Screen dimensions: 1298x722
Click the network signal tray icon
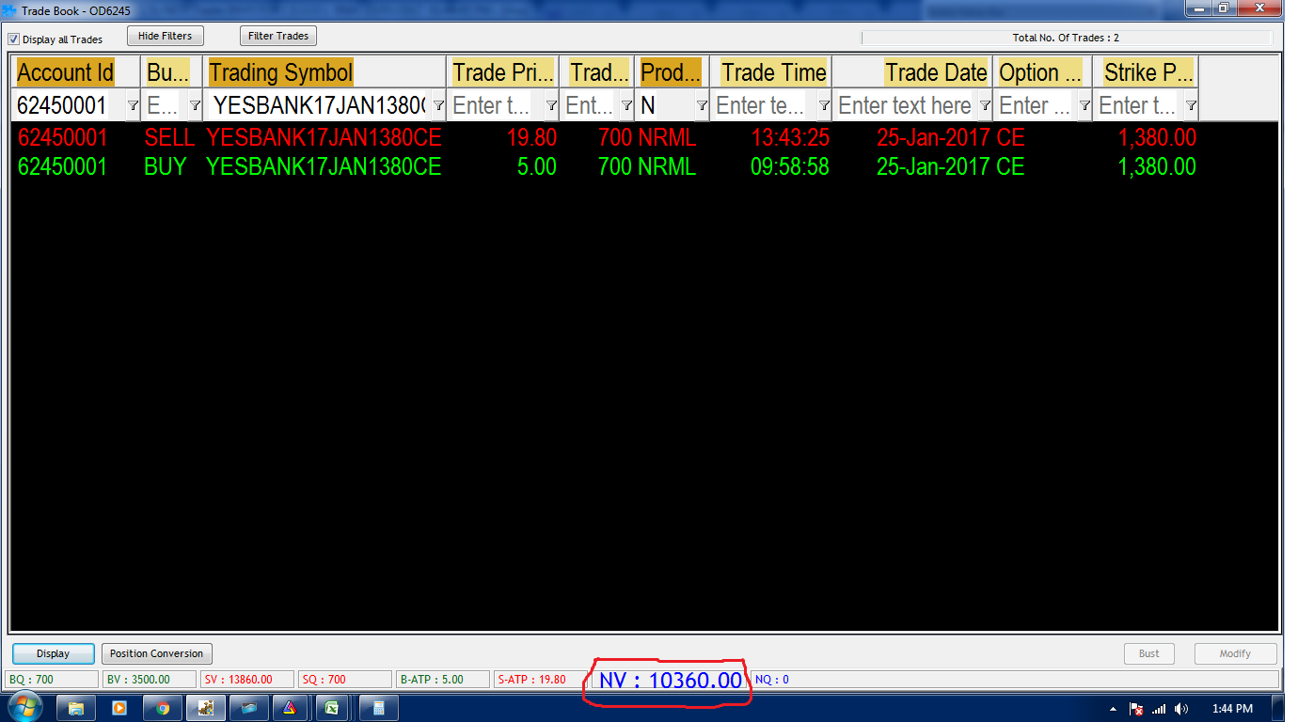[x=1159, y=709]
